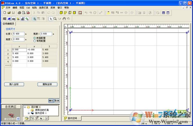Click the 总览表区 header button

11,107
